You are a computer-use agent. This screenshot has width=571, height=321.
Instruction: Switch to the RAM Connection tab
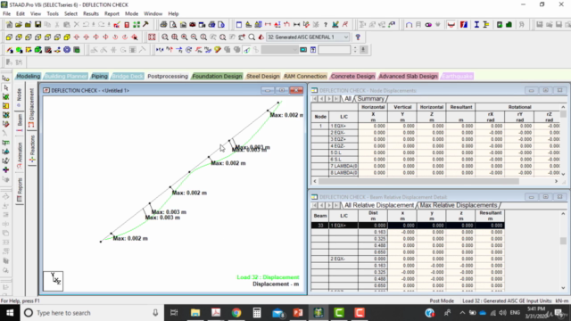[x=305, y=76]
